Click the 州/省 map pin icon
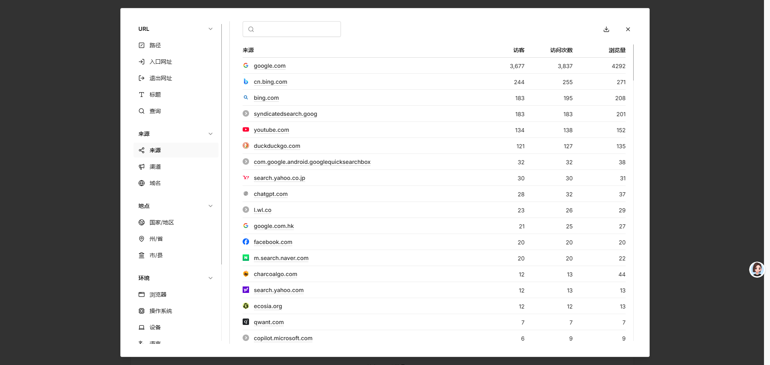The height and width of the screenshot is (365, 770). pyautogui.click(x=142, y=239)
